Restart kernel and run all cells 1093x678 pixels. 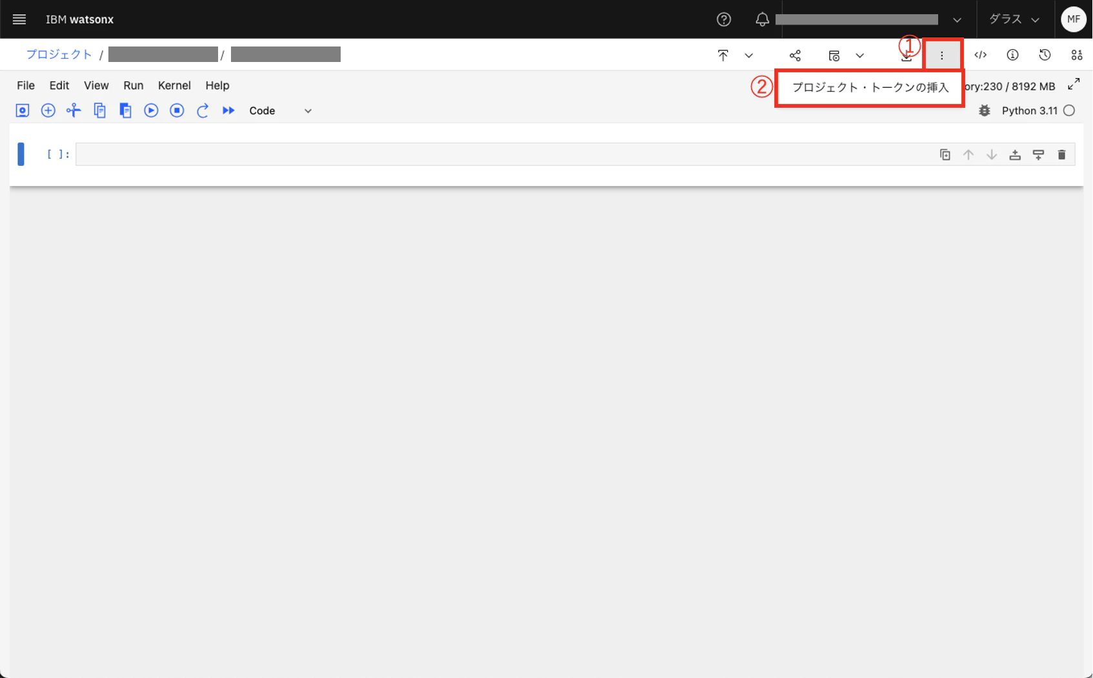[x=228, y=110]
